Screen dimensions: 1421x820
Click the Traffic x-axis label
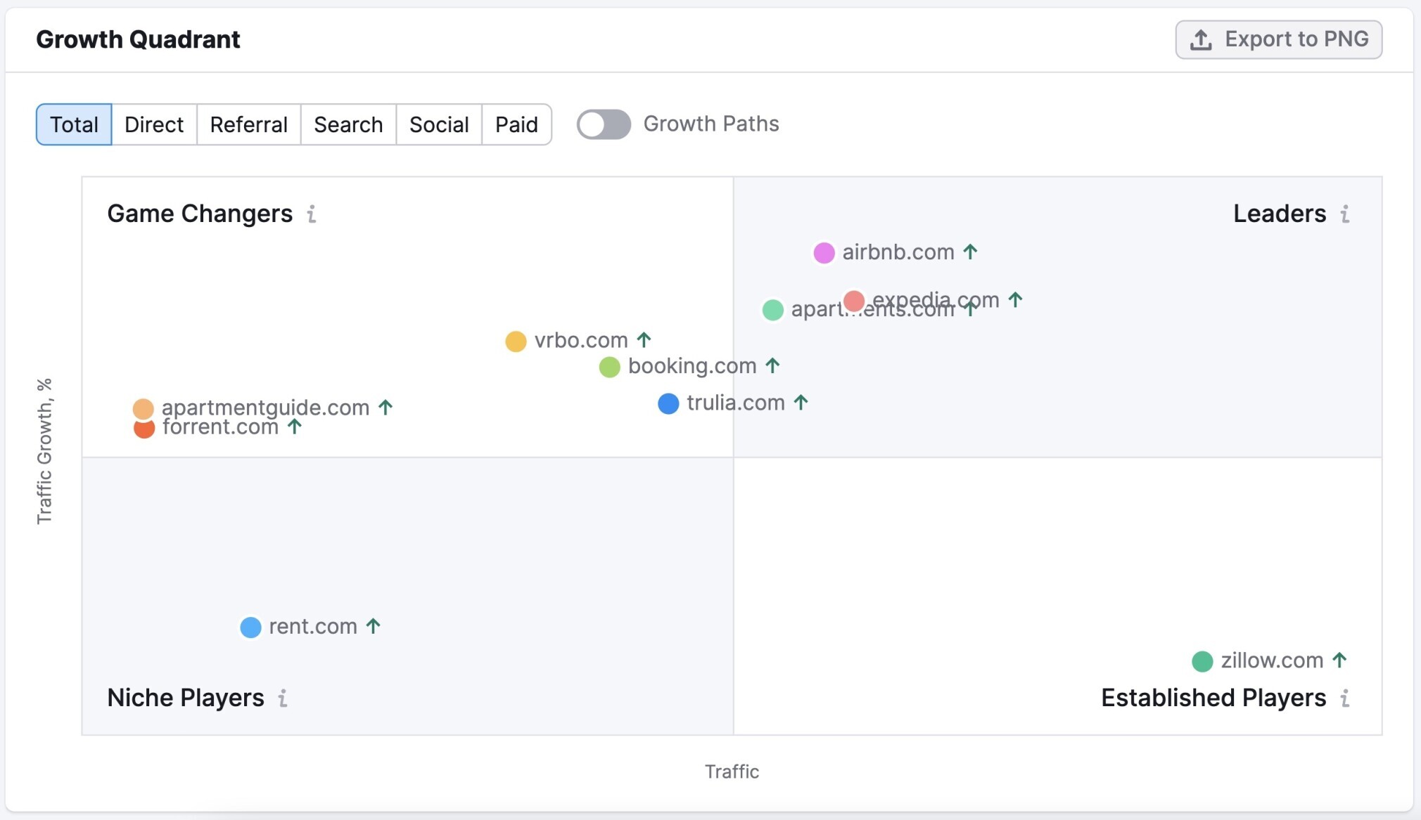[732, 772]
